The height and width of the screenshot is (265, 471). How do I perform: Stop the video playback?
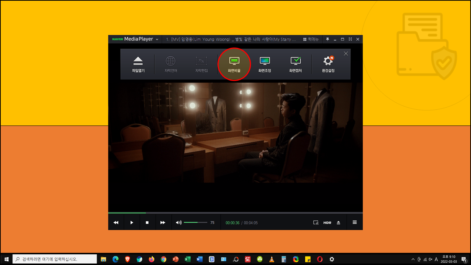[x=147, y=223]
